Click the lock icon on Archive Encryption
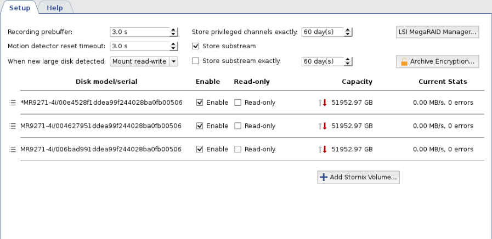Image resolution: width=492 pixels, height=239 pixels. 404,61
